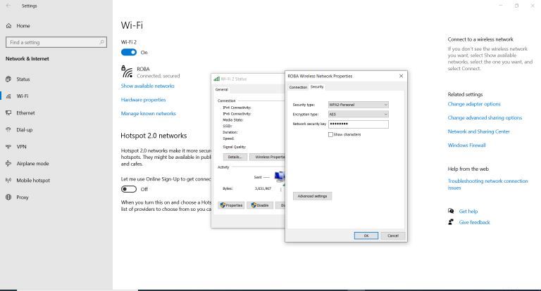541x291 pixels.
Task: Click the Status globe icon in sidebar
Action: (x=8, y=79)
